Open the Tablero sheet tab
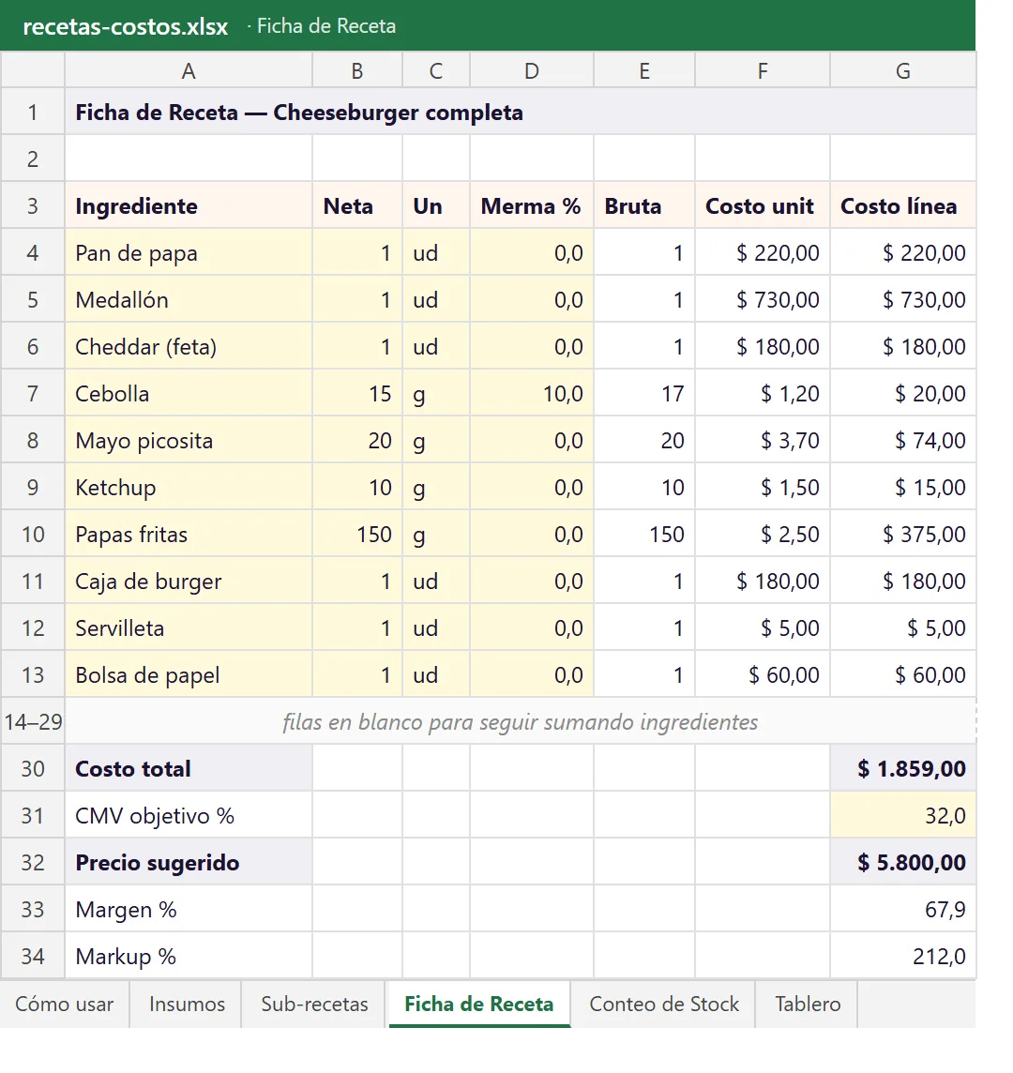Image resolution: width=1013 pixels, height=1073 pixels. click(x=807, y=1004)
